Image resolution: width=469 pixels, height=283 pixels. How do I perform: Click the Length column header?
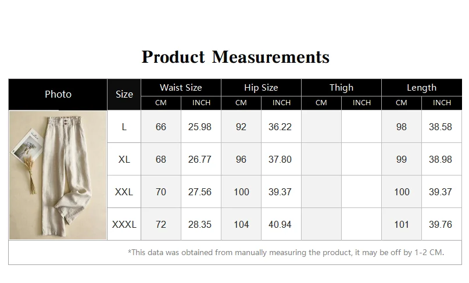point(421,88)
